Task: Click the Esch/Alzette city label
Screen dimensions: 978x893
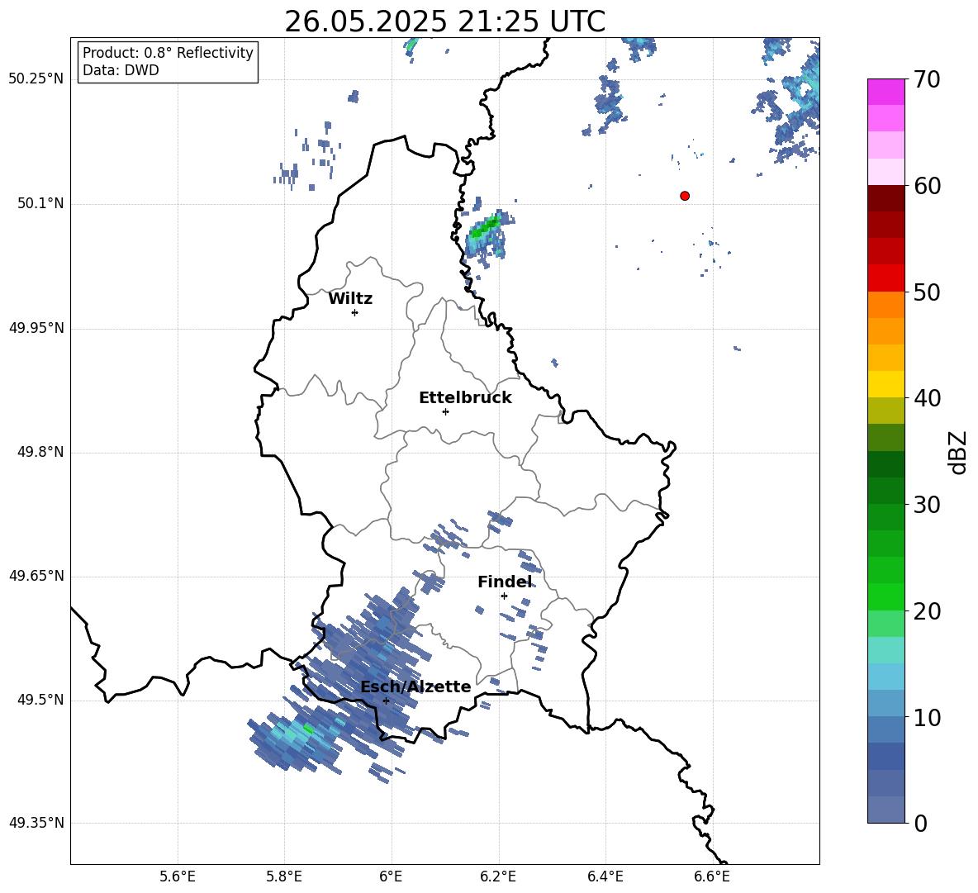Action: 415,686
